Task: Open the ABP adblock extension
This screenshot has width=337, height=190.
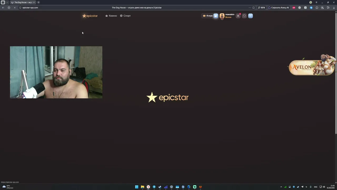Action: [294, 8]
